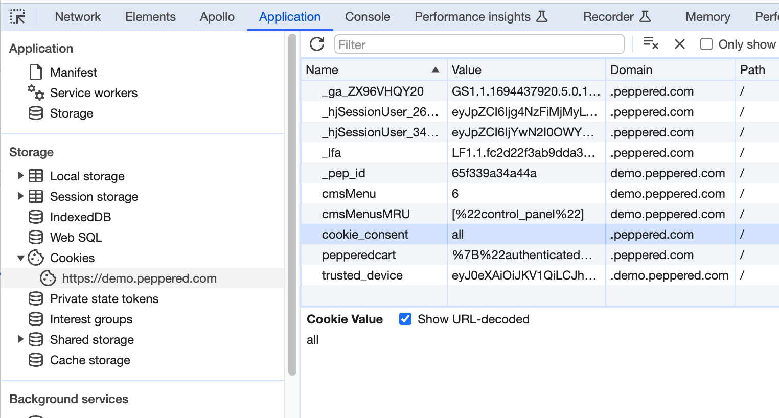Click the GS1.1.1694437920.5.0.1… value cell

pos(526,91)
